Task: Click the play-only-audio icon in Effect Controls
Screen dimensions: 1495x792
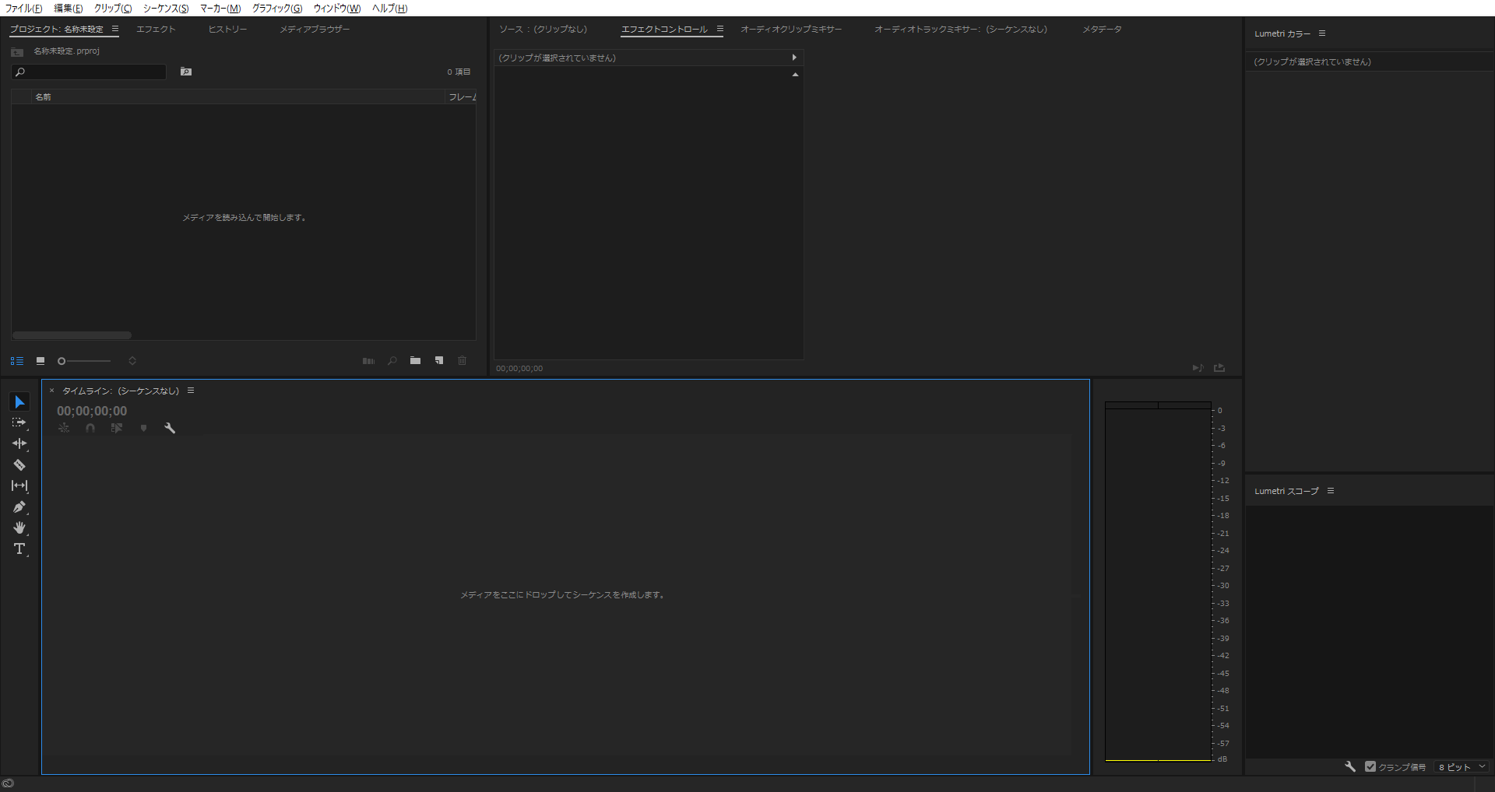Action: point(1198,368)
